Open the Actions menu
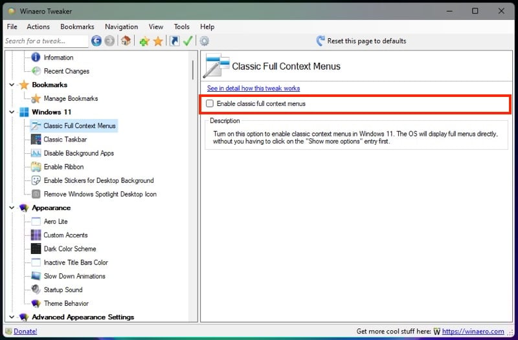The width and height of the screenshot is (518, 340). pos(38,27)
